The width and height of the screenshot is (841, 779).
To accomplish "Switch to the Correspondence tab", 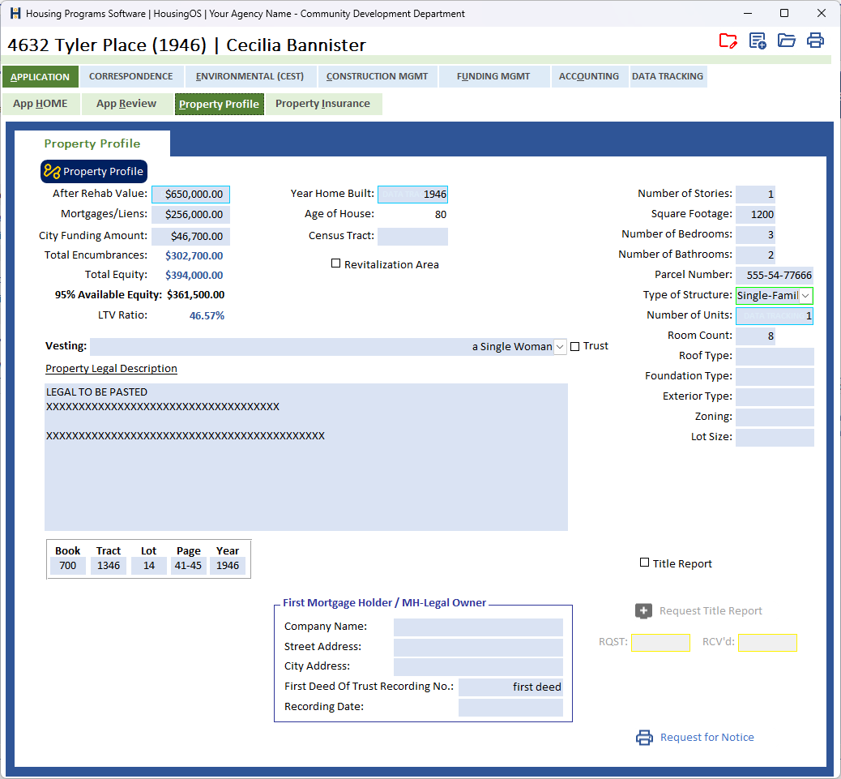I will [131, 76].
